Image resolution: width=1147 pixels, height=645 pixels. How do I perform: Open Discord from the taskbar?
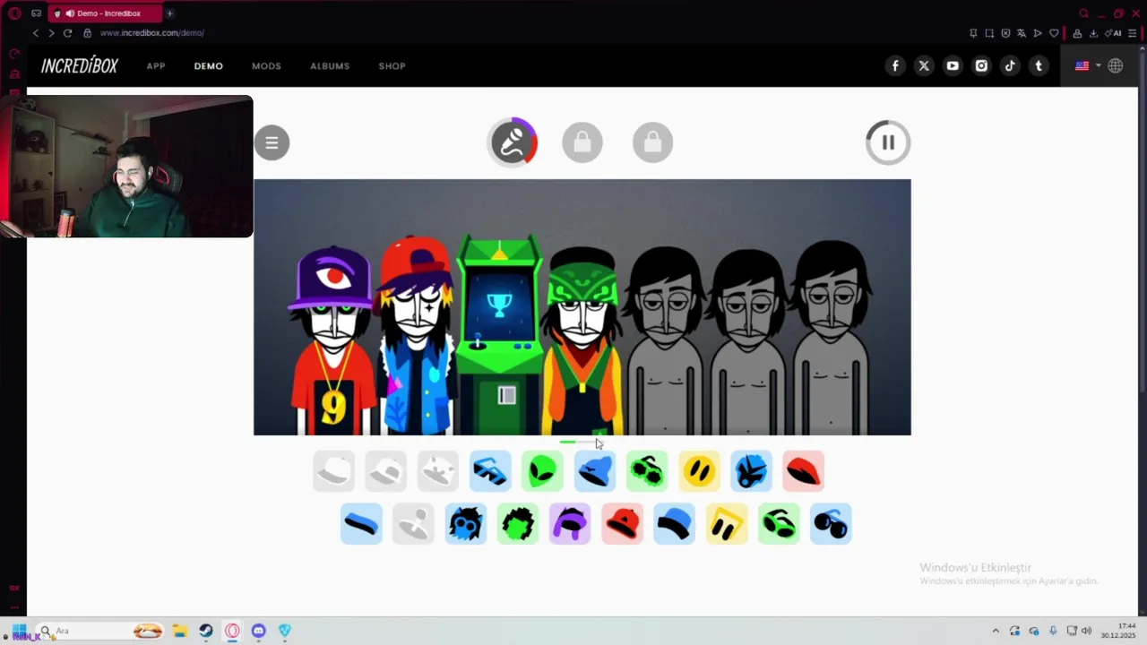[x=259, y=631]
